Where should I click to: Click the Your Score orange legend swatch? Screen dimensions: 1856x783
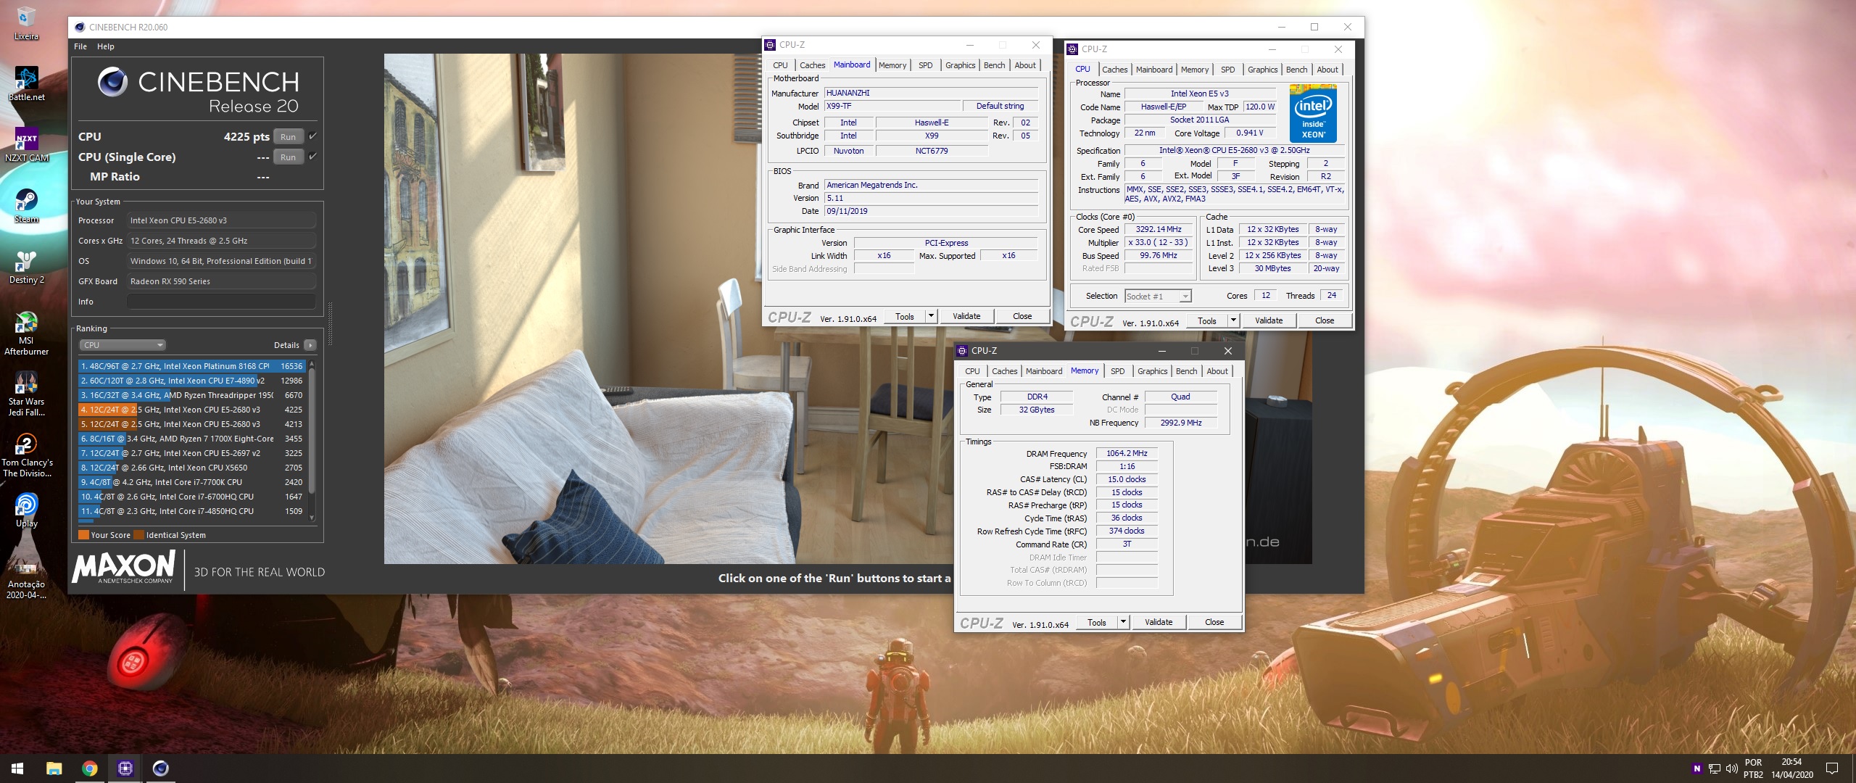point(83,535)
